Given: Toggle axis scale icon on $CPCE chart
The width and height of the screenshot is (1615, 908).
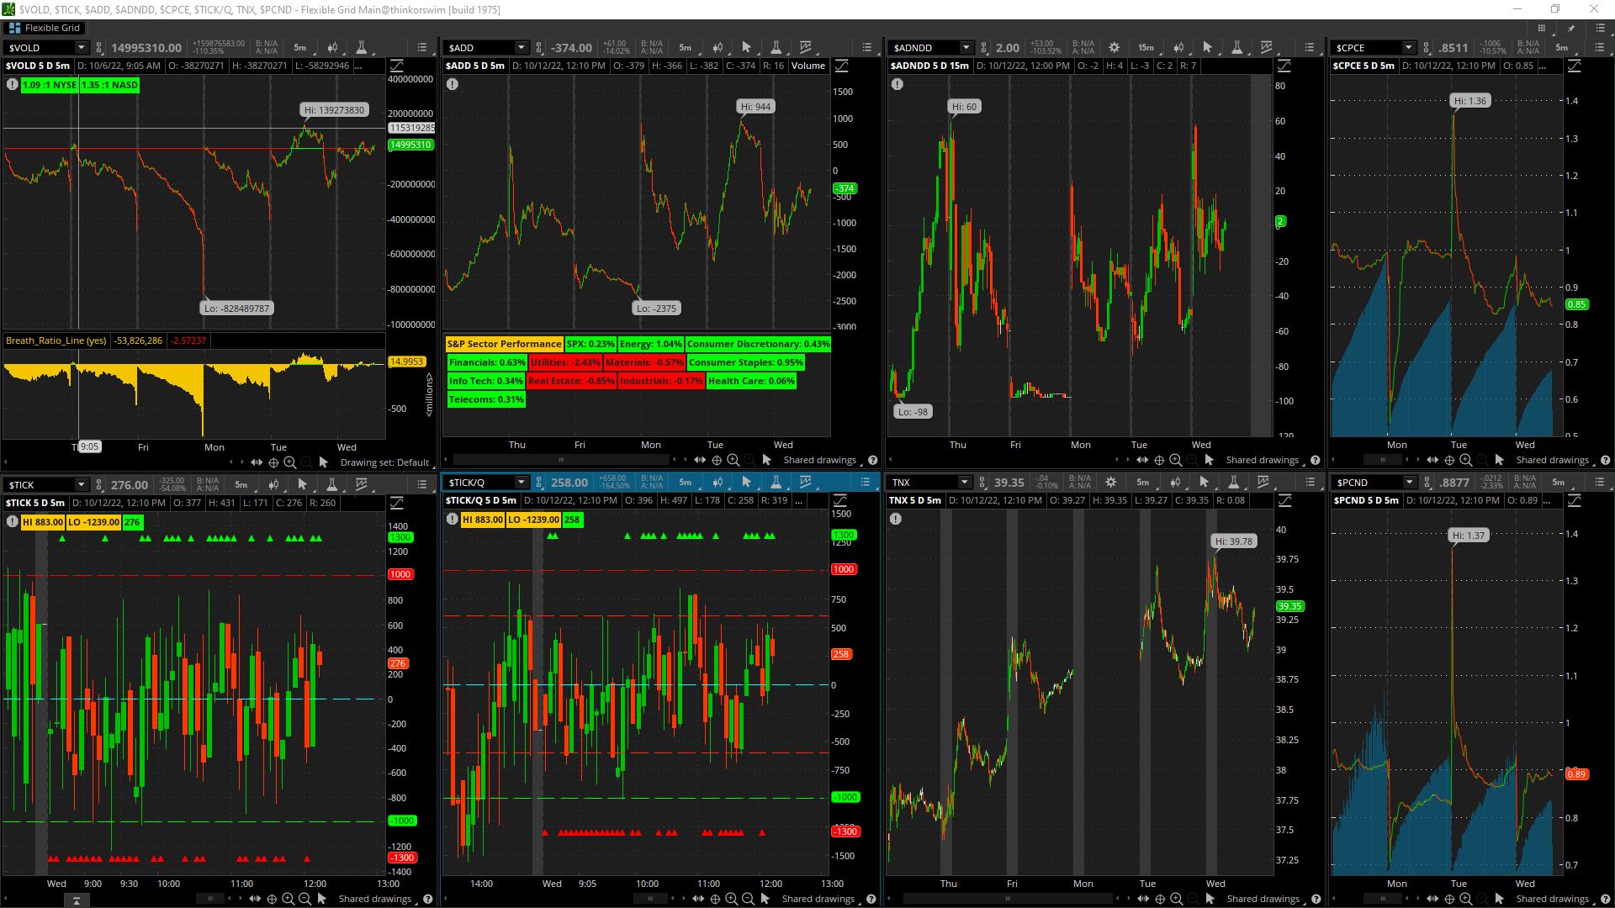Looking at the screenshot, I should [1574, 66].
